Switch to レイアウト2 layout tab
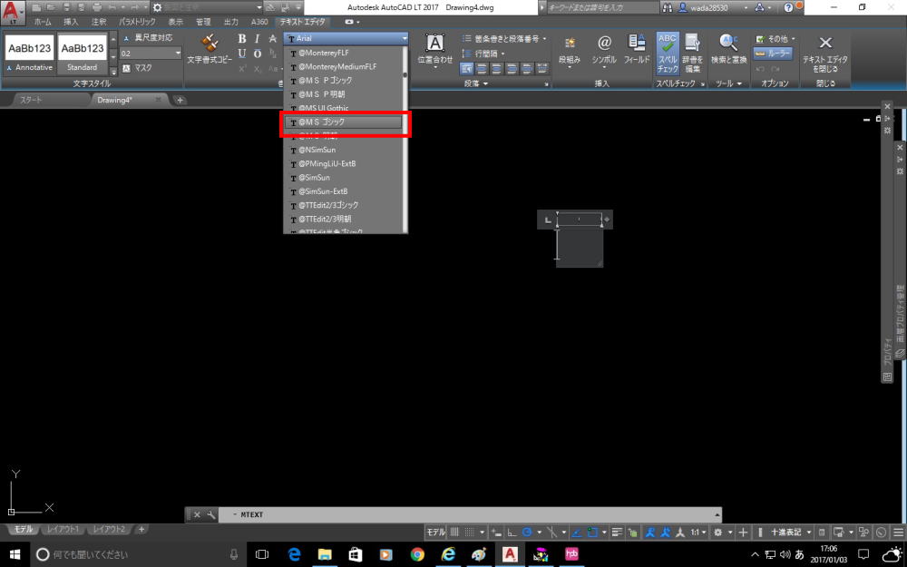 [x=109, y=530]
